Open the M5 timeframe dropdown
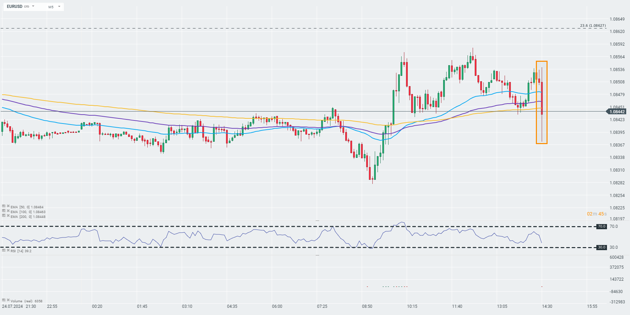This screenshot has width=630, height=315. [x=59, y=7]
